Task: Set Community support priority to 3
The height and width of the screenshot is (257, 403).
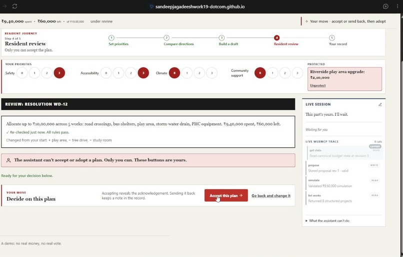Action: coord(297,73)
